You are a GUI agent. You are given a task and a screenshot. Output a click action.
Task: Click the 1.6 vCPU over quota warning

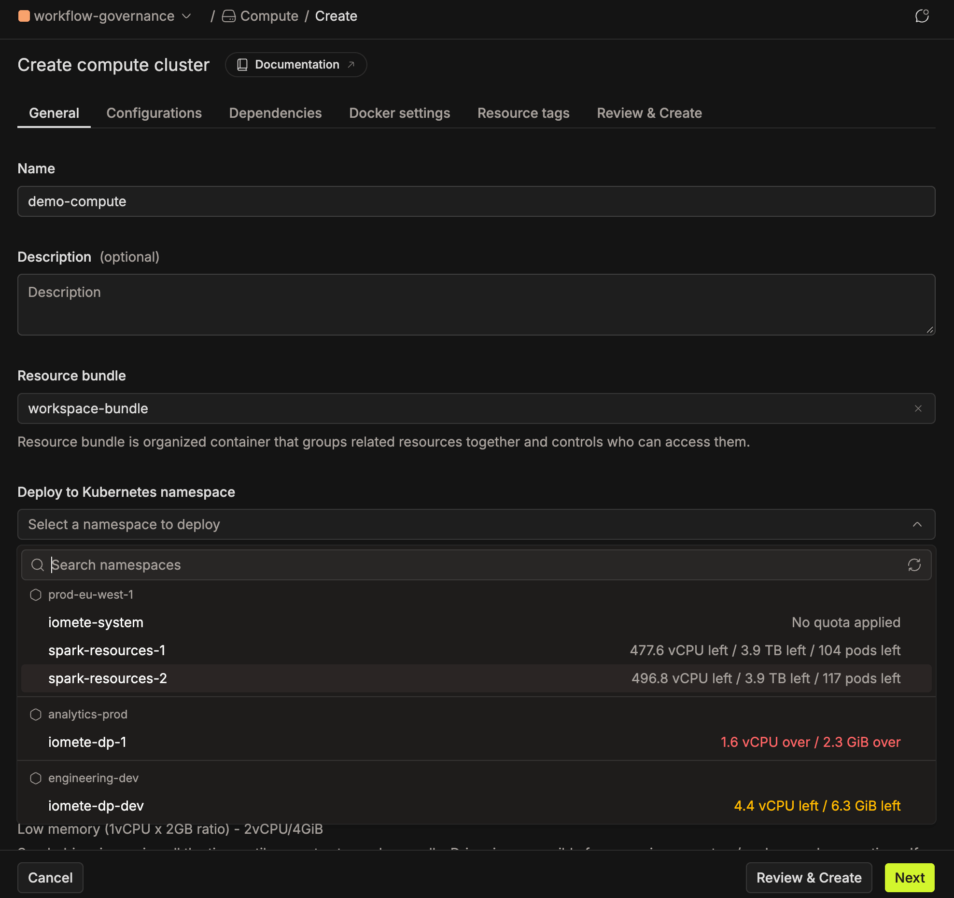tap(811, 742)
